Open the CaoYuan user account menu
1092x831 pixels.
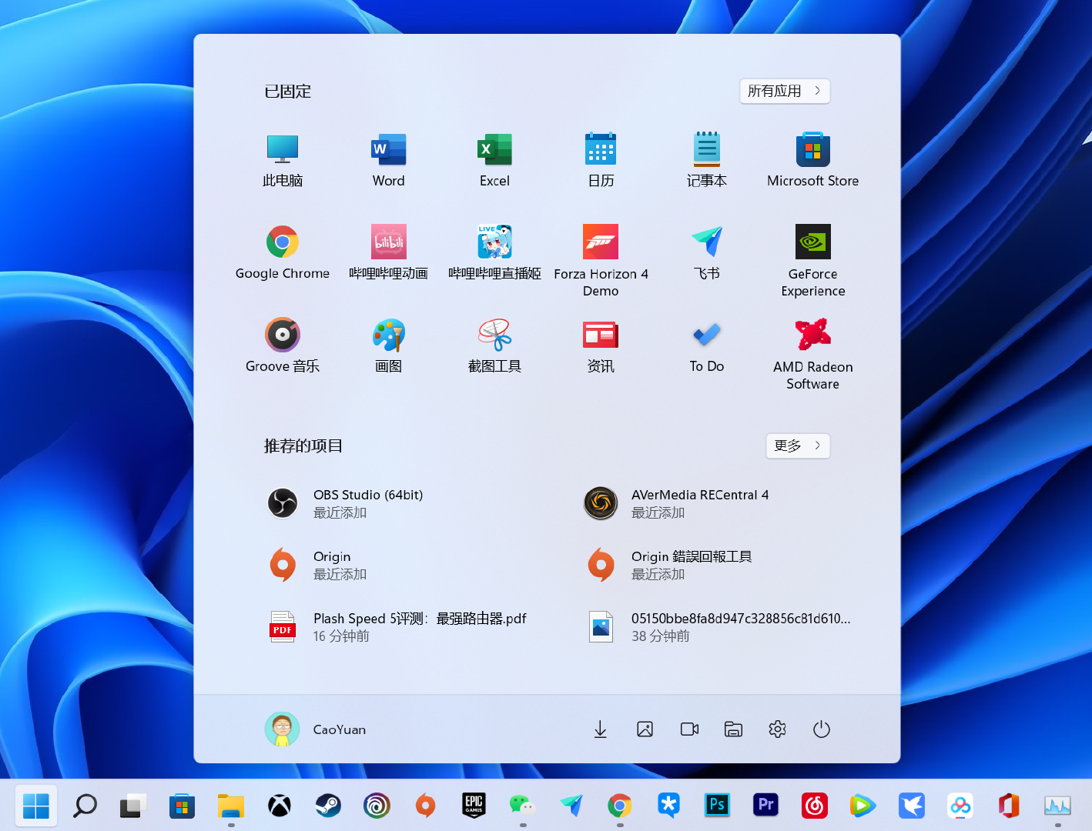tap(316, 729)
